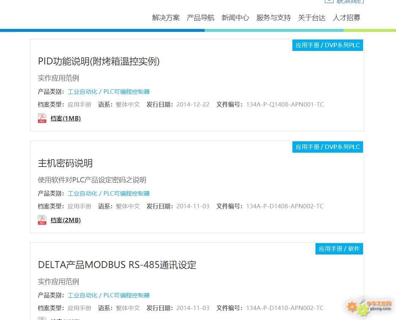Screen dimensions: 396x320
Task: Click the 实作应用范例 subtitle under DELTA产品MODBUS
Action: coord(58,282)
